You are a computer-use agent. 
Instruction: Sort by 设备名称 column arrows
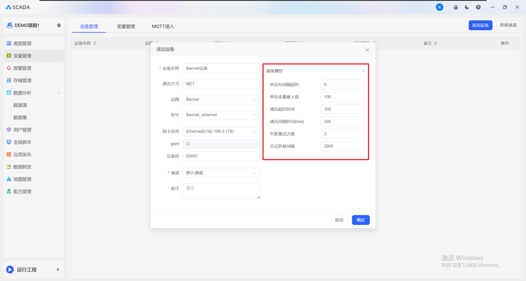point(95,43)
